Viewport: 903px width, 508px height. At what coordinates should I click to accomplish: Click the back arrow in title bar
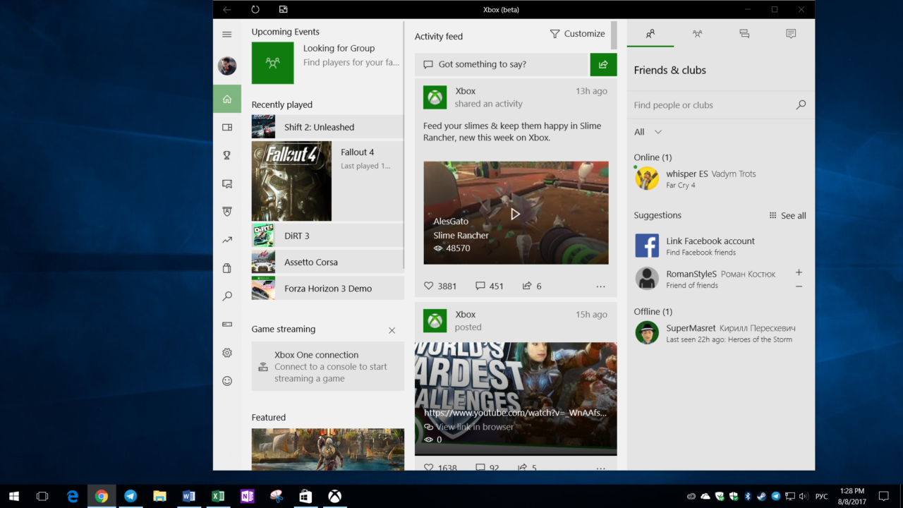(x=226, y=9)
